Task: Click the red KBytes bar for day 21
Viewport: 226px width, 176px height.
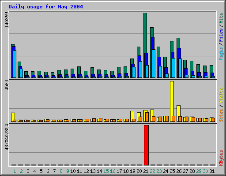Action: click(x=146, y=145)
